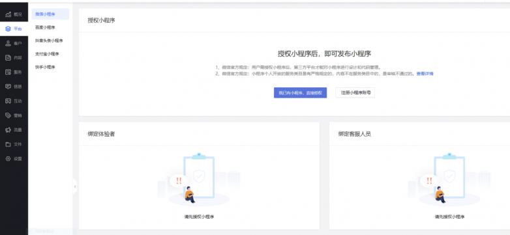Collapse the submenu panel with the arrow handle
Screen dimensions: 510x235
75,187
